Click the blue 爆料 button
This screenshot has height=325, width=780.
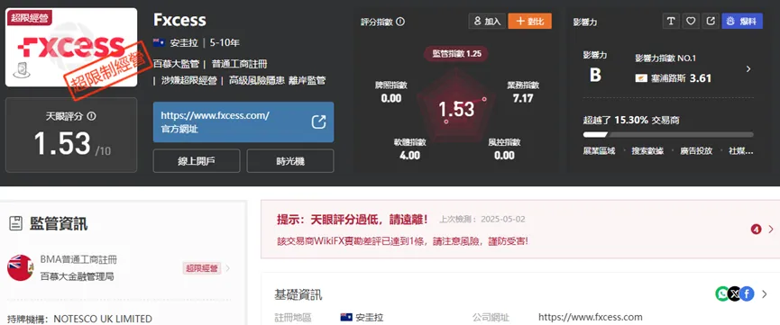(742, 21)
